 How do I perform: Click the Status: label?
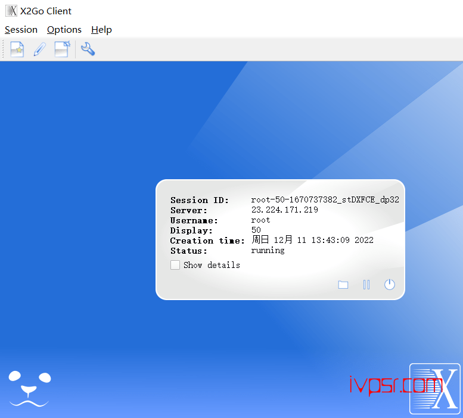[x=189, y=251]
